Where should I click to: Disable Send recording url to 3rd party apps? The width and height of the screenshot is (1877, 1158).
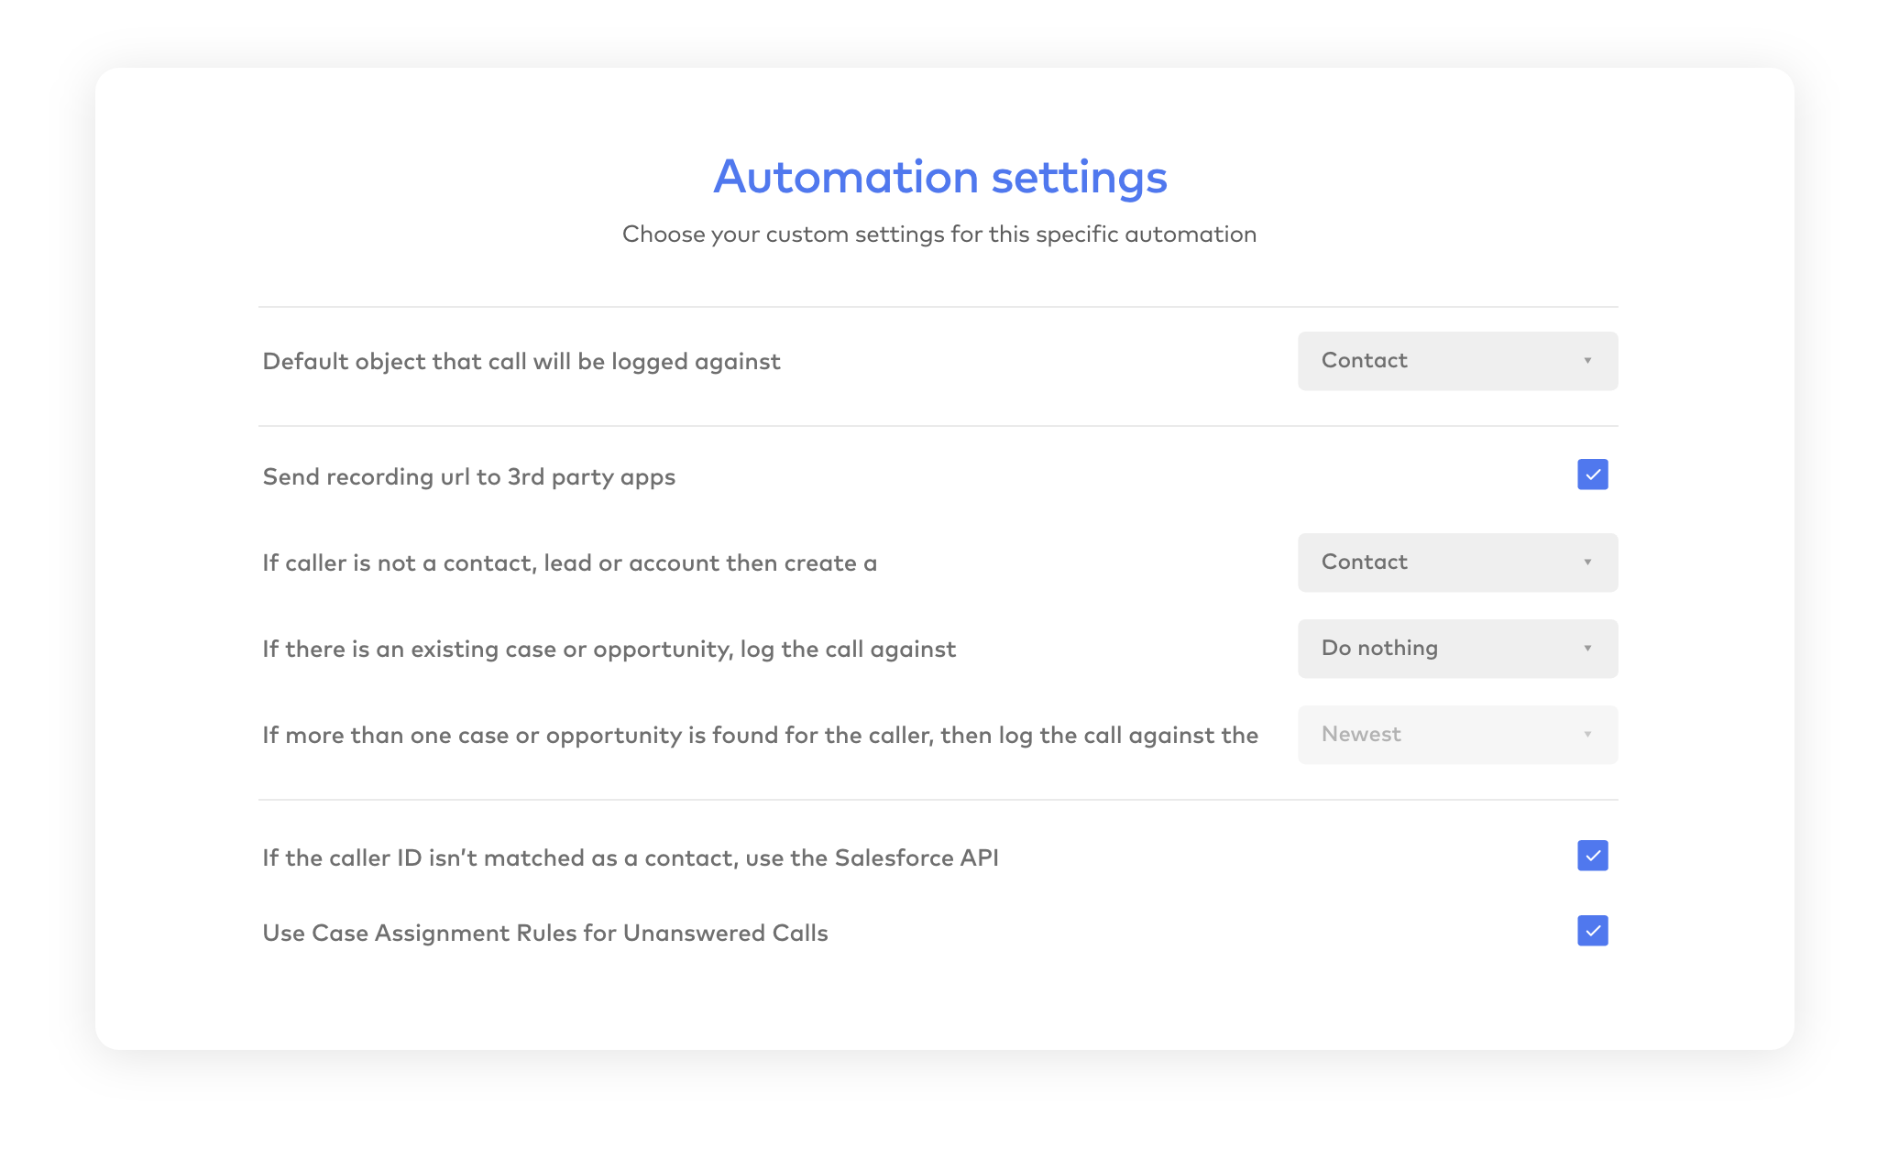pos(1592,475)
